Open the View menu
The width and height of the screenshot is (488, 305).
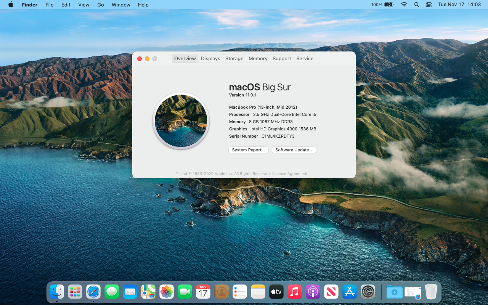pyautogui.click(x=83, y=5)
